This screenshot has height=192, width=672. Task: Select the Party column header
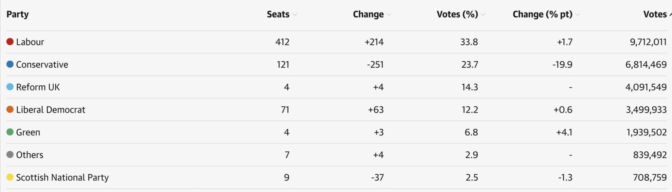18,14
